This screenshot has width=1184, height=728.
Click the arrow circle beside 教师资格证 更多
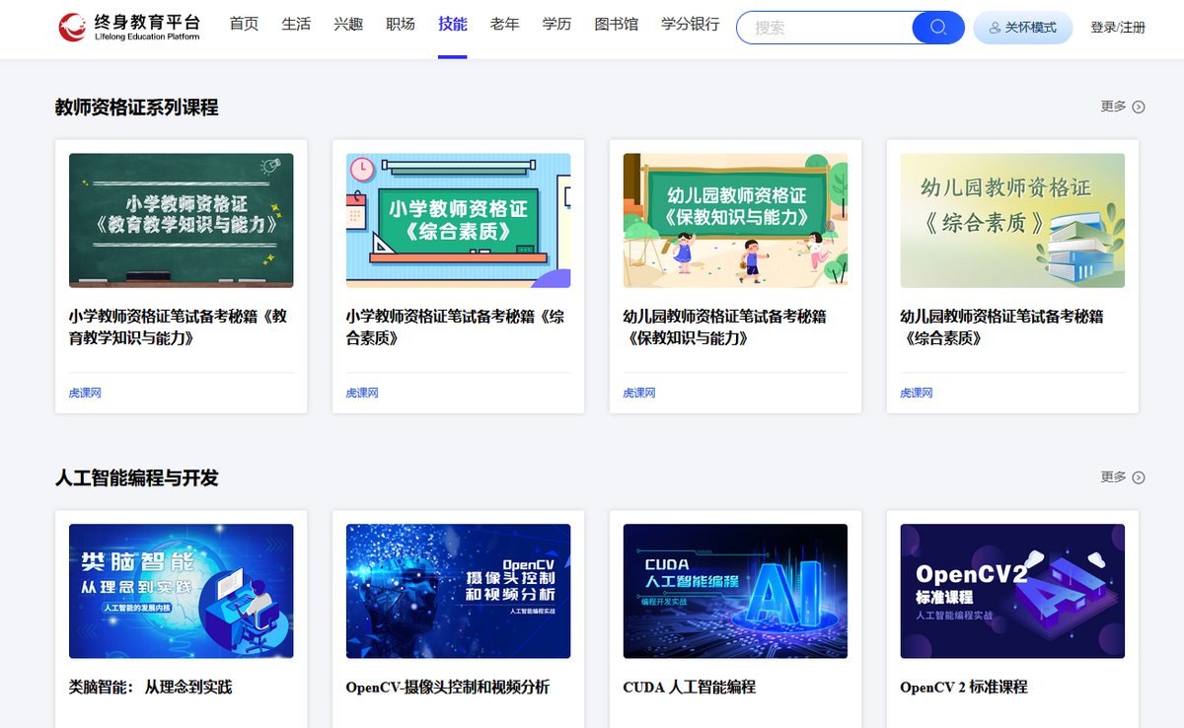1139,107
